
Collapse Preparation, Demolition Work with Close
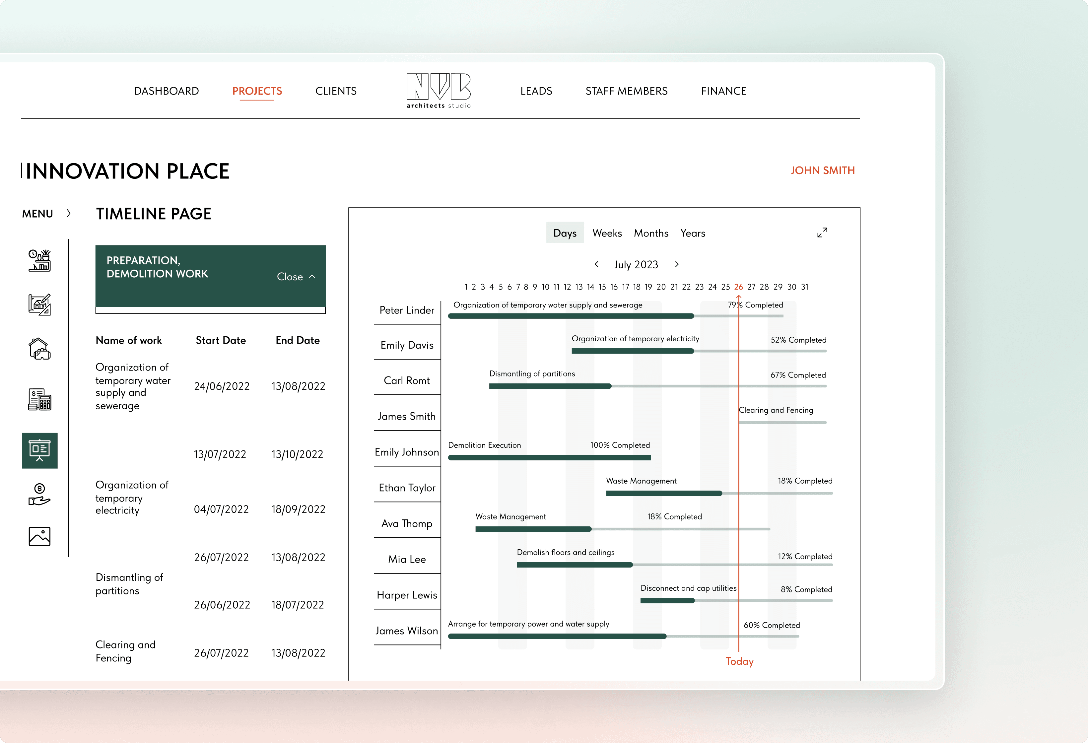[296, 277]
